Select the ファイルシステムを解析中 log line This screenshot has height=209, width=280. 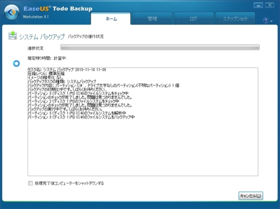click(77, 113)
